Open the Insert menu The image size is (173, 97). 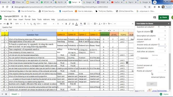(21, 19)
